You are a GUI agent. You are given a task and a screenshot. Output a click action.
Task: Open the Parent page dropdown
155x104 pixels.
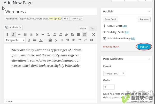point(114,73)
